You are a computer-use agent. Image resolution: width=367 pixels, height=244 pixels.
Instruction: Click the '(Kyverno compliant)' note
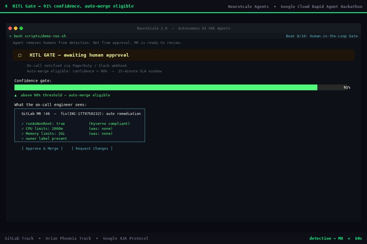[x=109, y=124]
